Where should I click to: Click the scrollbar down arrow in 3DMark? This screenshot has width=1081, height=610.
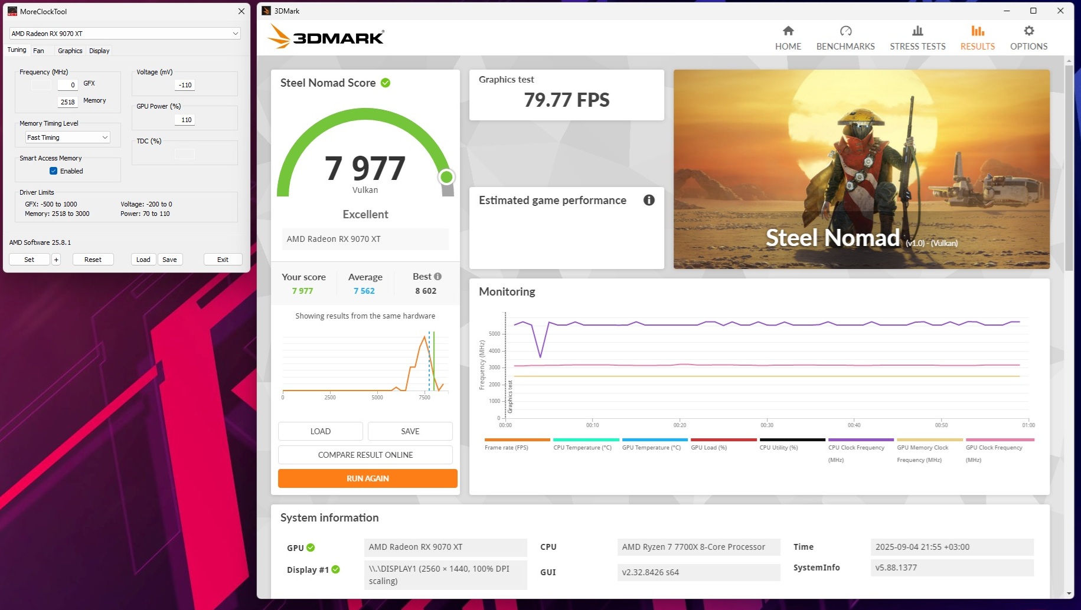pos(1069,593)
